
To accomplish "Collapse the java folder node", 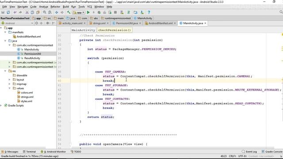I will click(5, 41).
